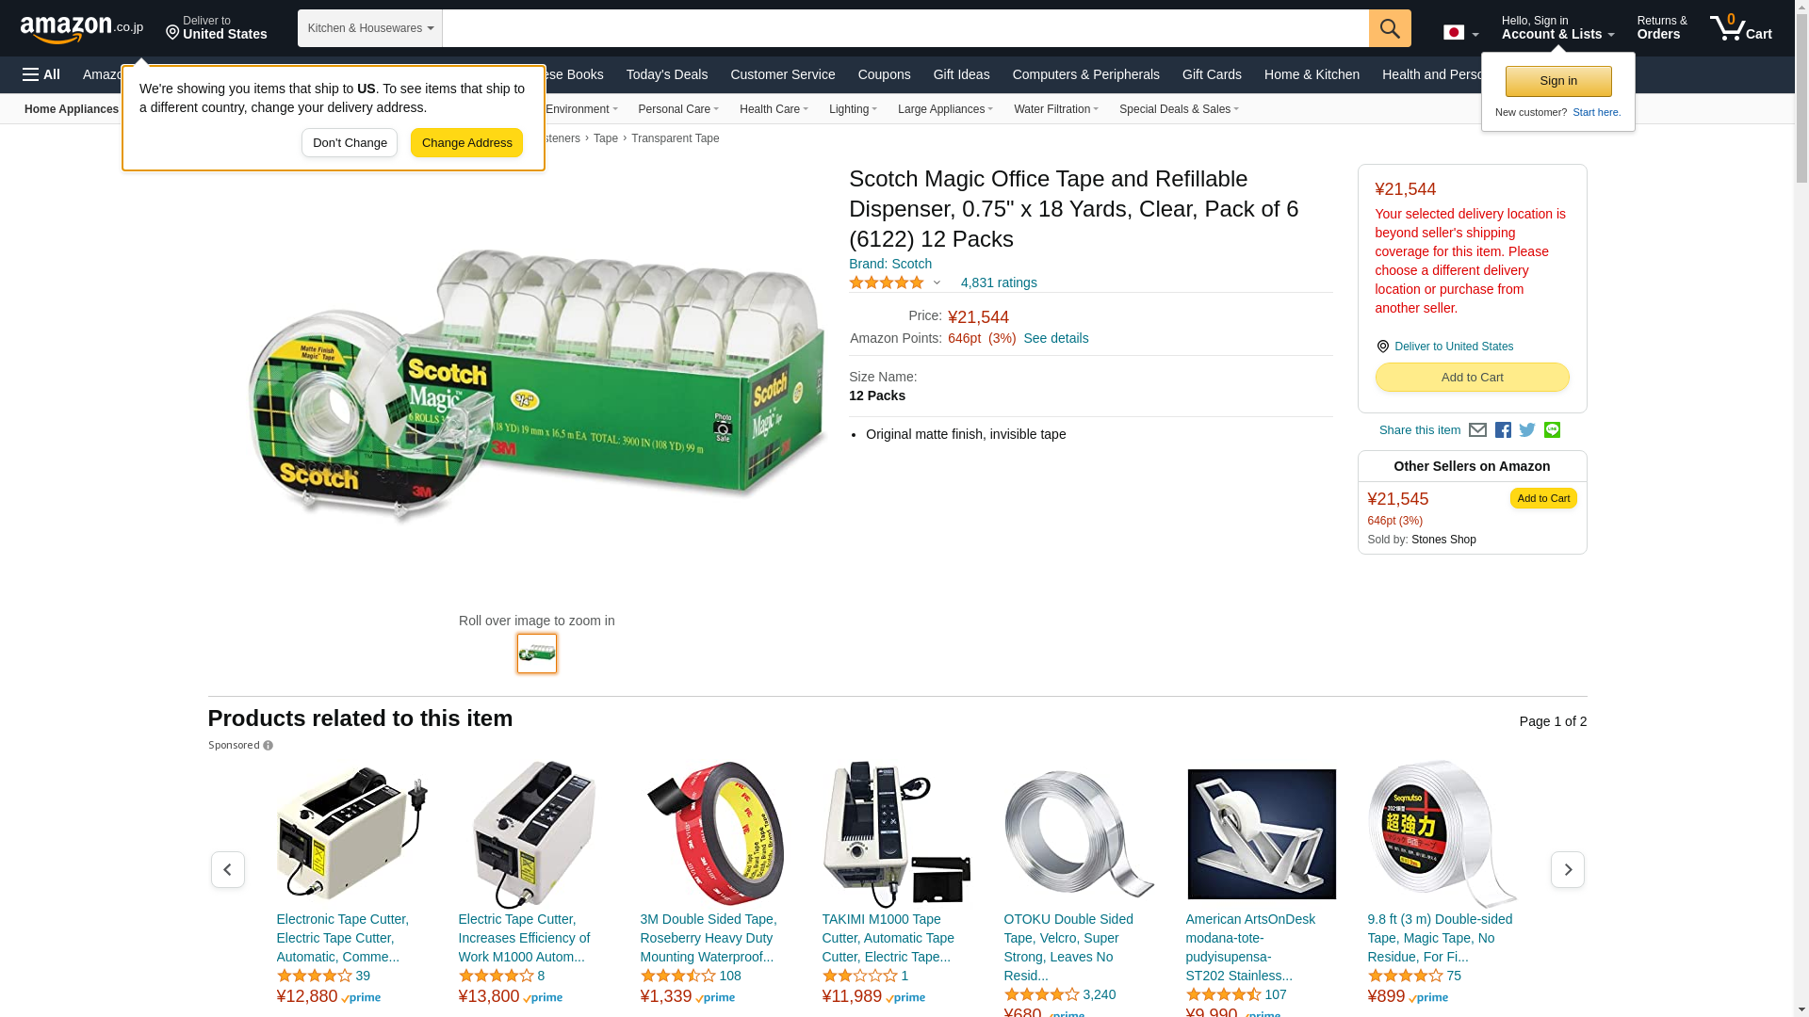
Task: Open Today's Deals in navigation bar
Action: [x=667, y=74]
